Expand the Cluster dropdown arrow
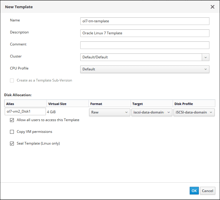220x200 pixels. pos(206,57)
